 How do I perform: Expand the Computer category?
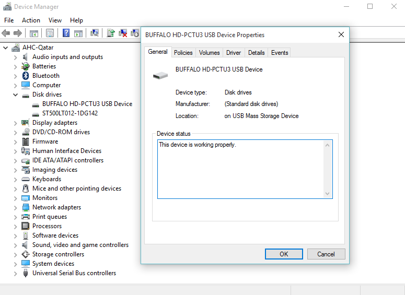pyautogui.click(x=16, y=86)
